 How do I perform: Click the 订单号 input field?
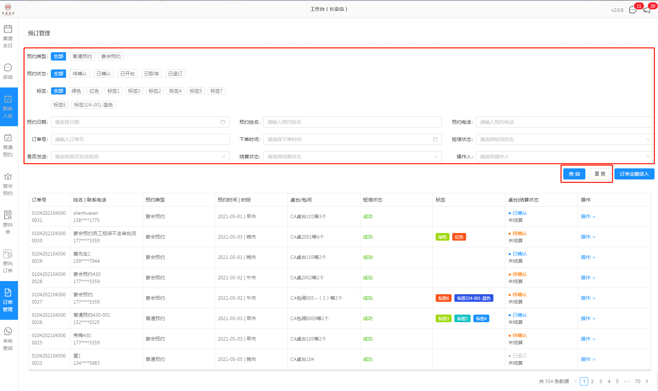(140, 139)
